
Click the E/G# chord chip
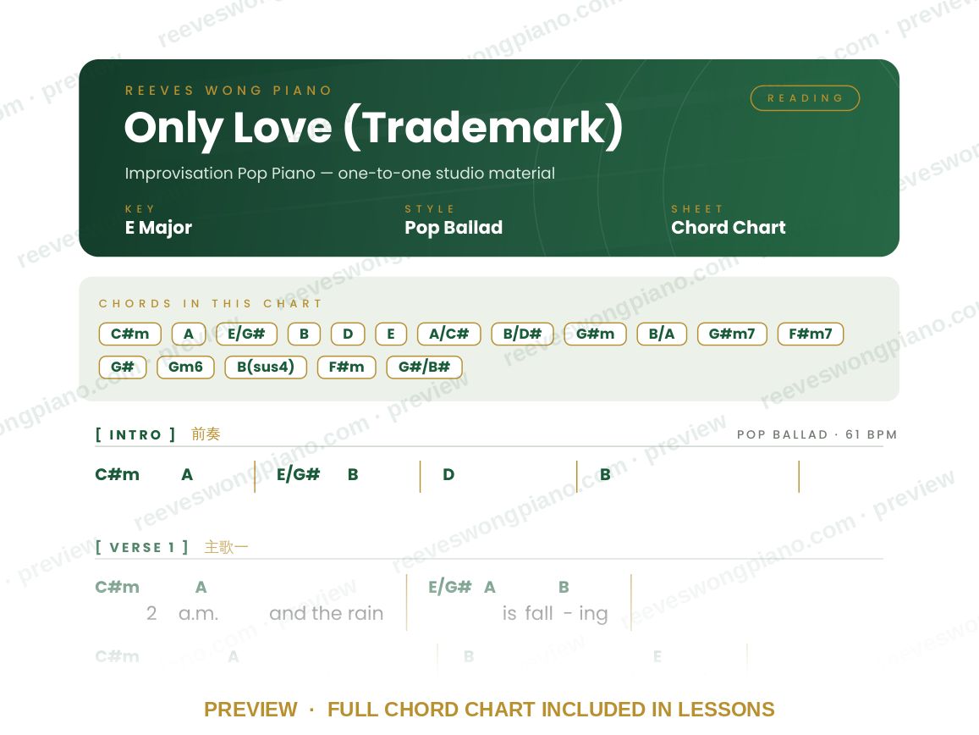click(x=246, y=334)
